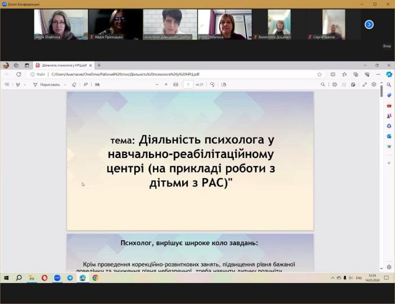Image resolution: width=395 pixels, height=304 pixels.
Task: Open the translate tool in PDF toolbar
Action: (x=97, y=85)
